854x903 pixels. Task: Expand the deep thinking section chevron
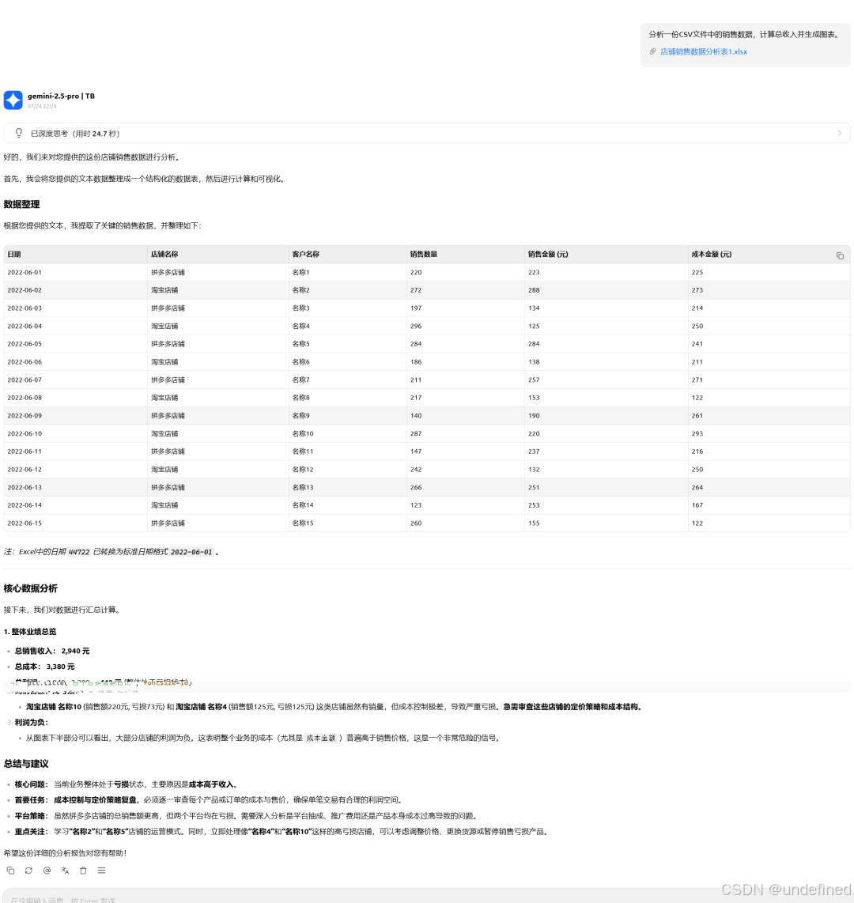[839, 133]
